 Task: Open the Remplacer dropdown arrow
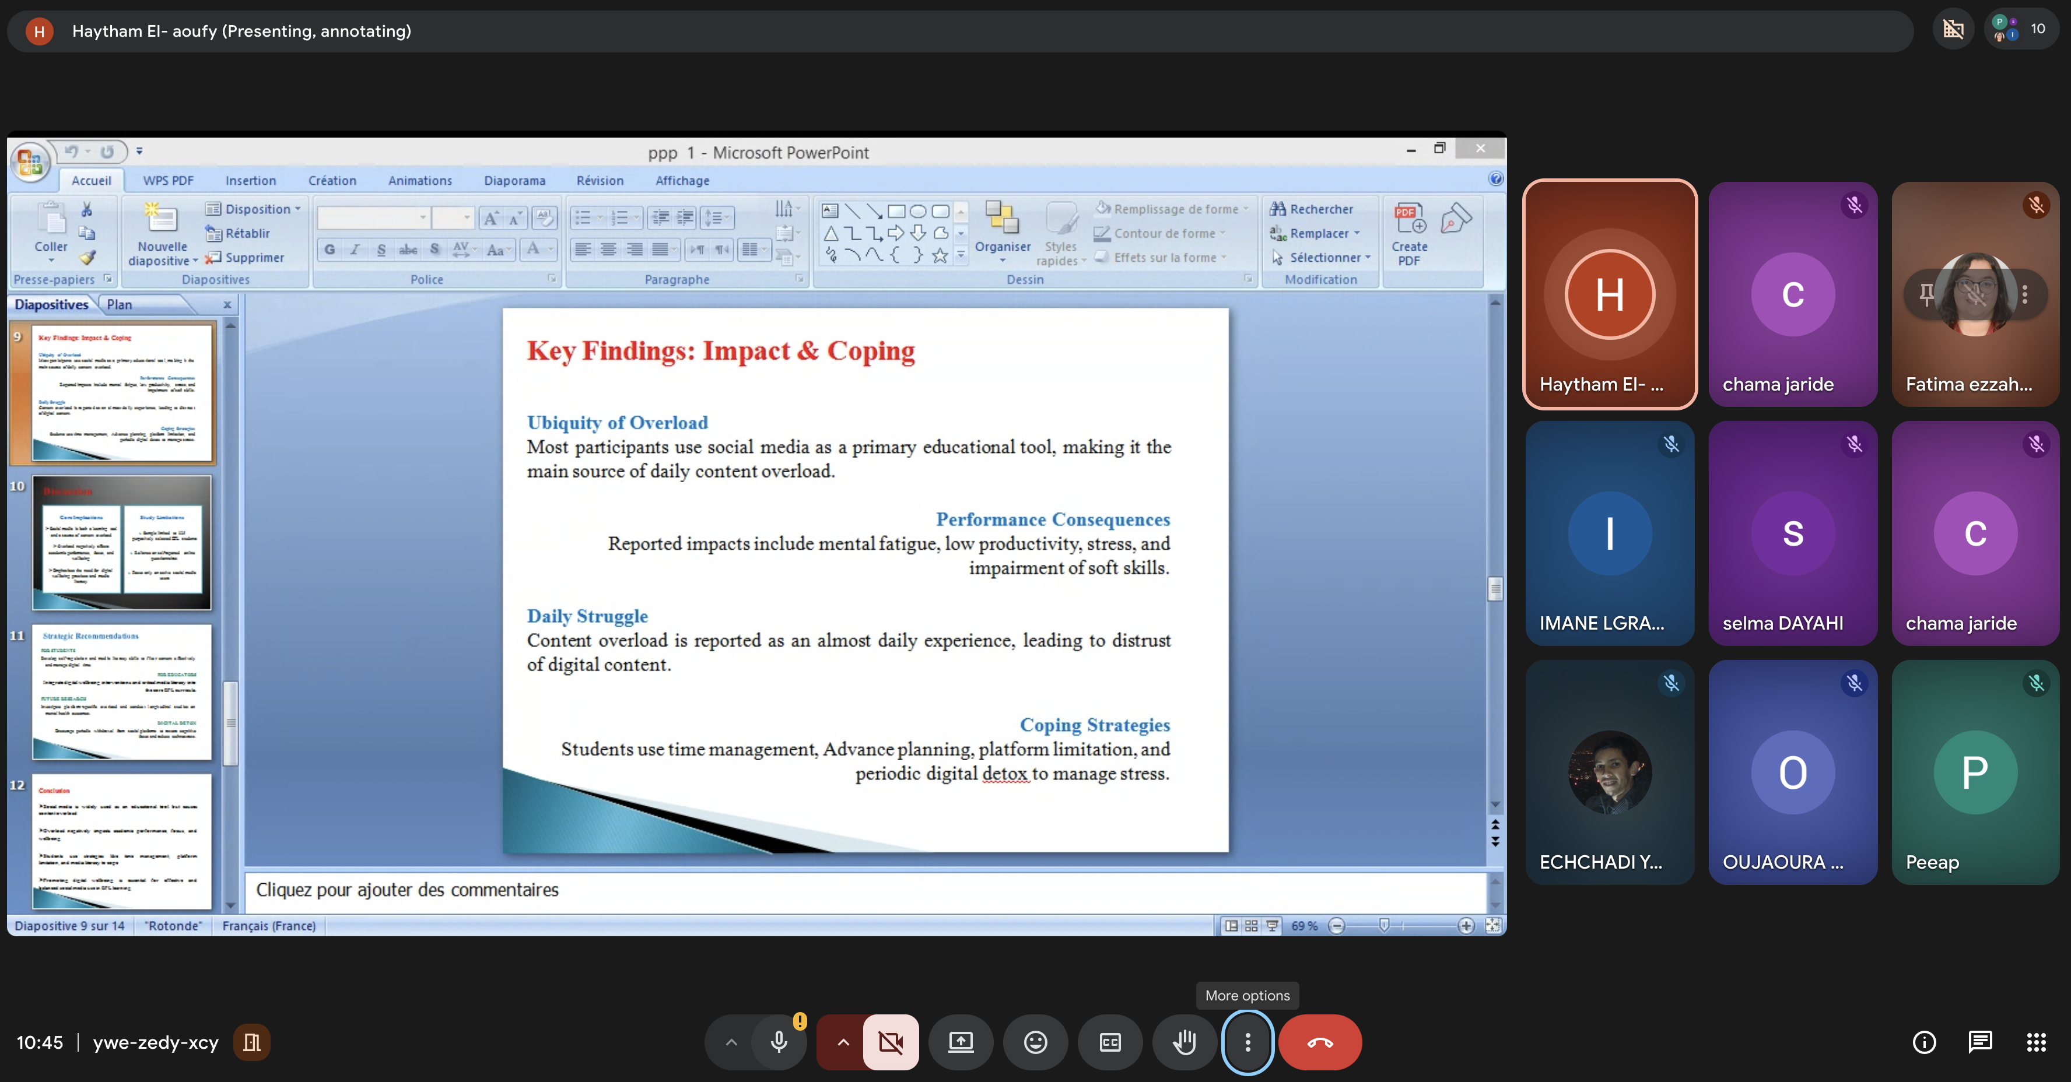pyautogui.click(x=1357, y=233)
